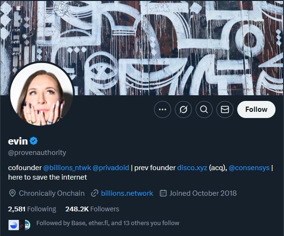Click the search posts magnifier icon
Image resolution: width=284 pixels, height=236 pixels.
pyautogui.click(x=204, y=109)
